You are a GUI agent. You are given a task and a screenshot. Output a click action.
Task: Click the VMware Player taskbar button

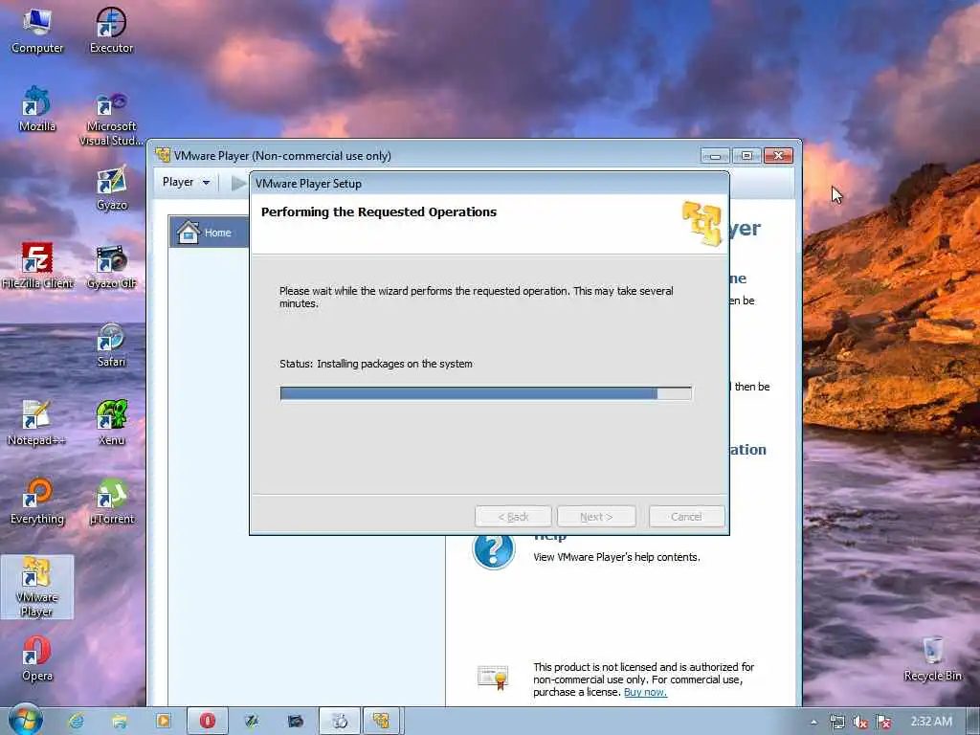[381, 722]
